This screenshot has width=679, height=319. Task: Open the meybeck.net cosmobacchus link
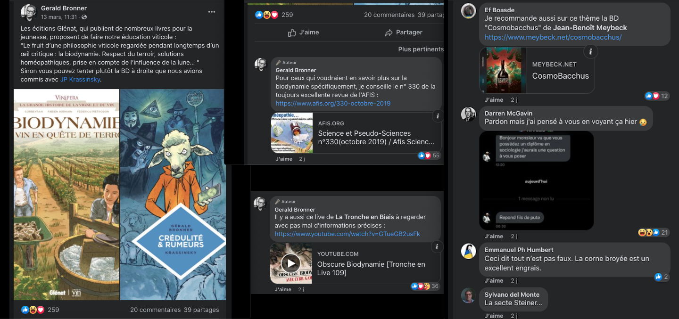pyautogui.click(x=553, y=37)
